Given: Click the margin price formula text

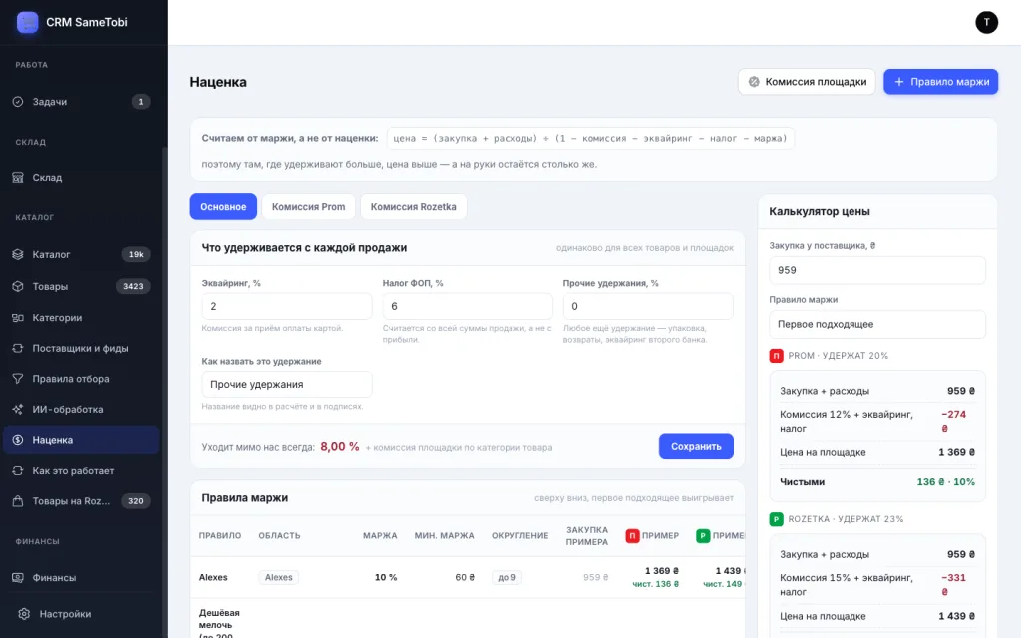Looking at the screenshot, I should coord(590,138).
